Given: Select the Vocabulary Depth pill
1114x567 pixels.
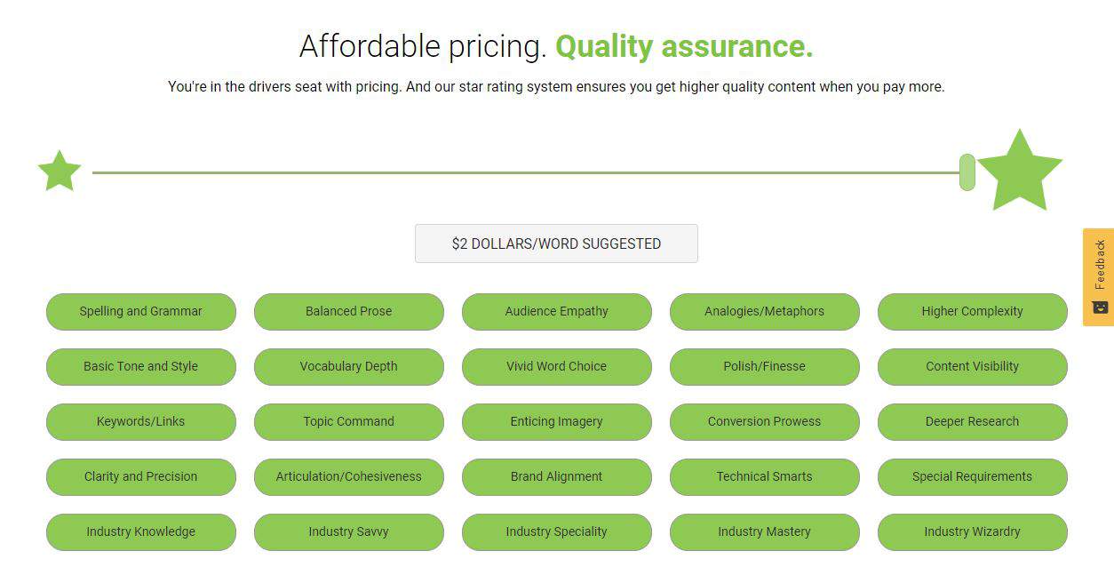Looking at the screenshot, I should (x=349, y=367).
